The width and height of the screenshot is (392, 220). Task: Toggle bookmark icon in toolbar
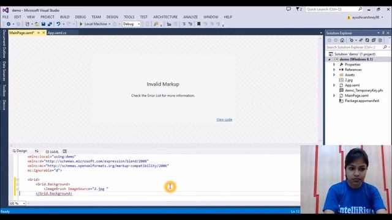(198, 24)
